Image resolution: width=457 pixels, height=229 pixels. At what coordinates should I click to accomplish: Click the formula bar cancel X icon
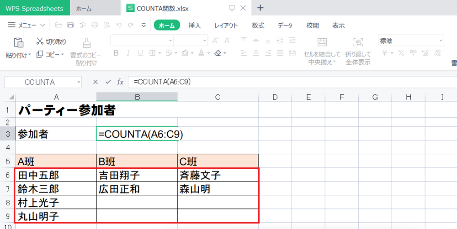point(95,83)
